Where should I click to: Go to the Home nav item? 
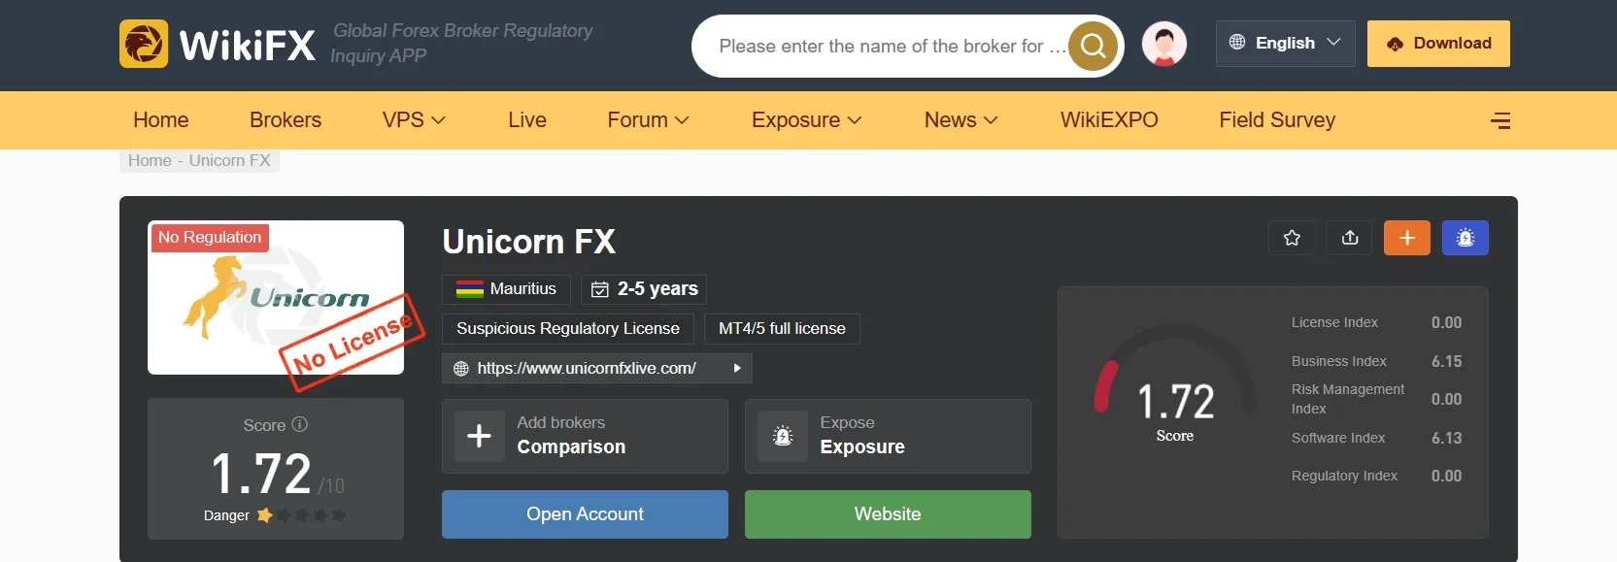[x=161, y=120]
